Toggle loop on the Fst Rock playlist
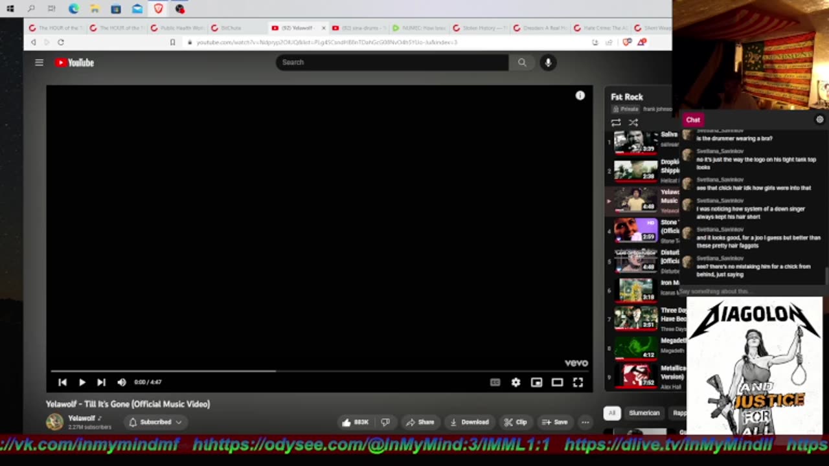 (x=616, y=122)
